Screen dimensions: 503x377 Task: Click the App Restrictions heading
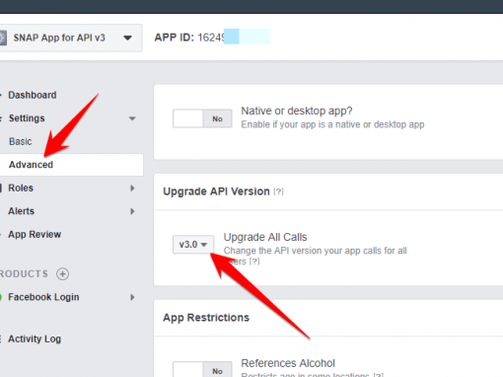pyautogui.click(x=206, y=318)
